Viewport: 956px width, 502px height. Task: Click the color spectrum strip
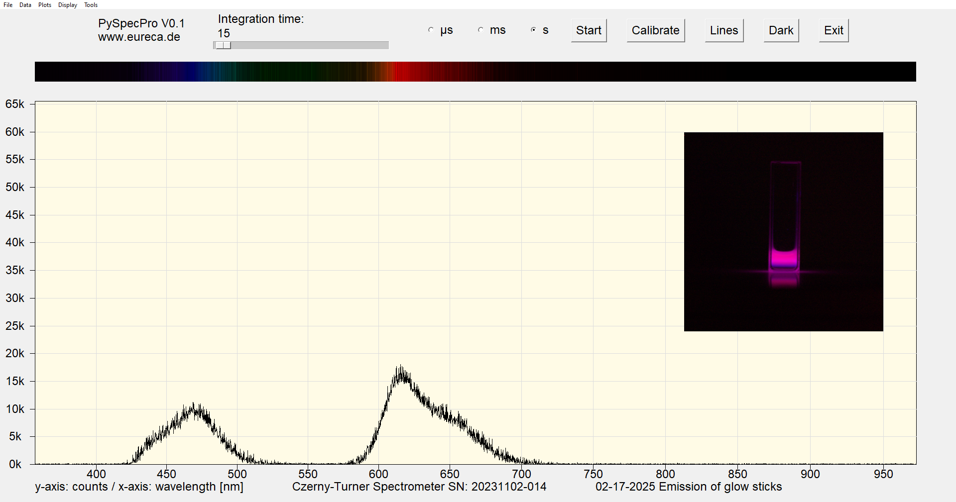pos(475,72)
